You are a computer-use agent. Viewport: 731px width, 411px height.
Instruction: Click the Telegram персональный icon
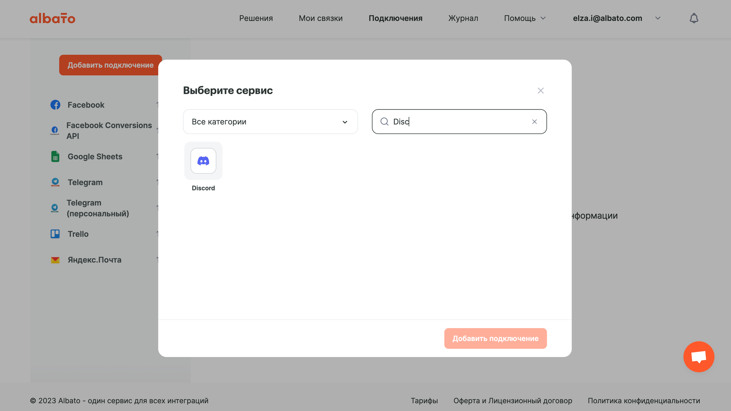click(x=55, y=208)
